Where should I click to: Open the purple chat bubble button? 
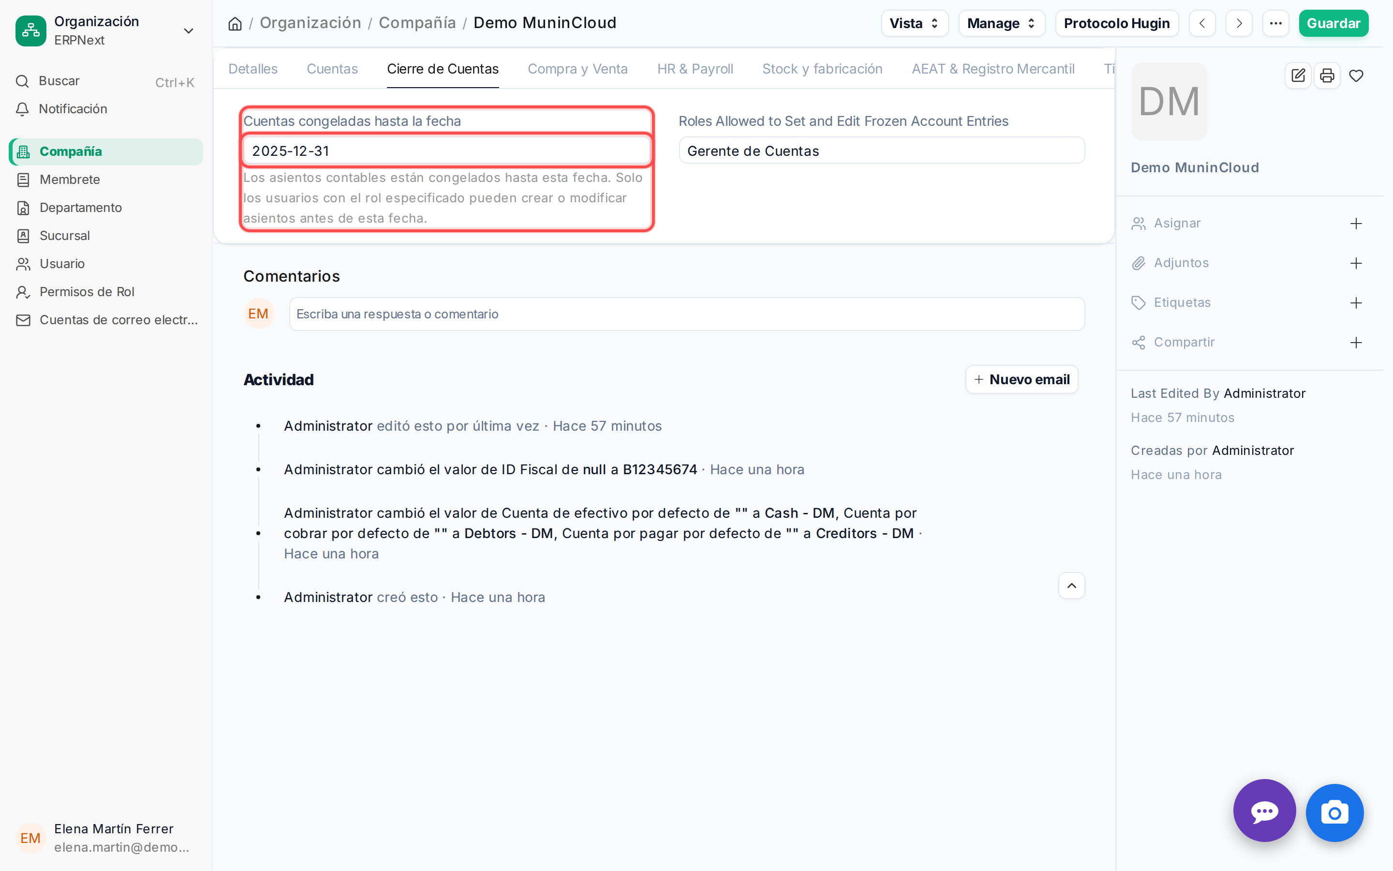coord(1264,811)
